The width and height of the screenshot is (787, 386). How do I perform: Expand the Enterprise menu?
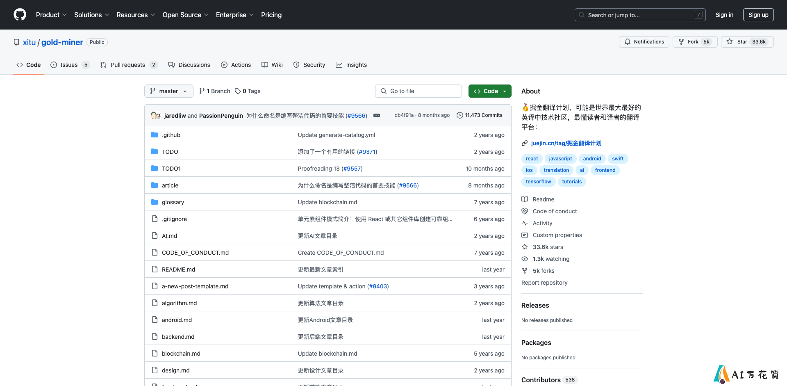(235, 15)
